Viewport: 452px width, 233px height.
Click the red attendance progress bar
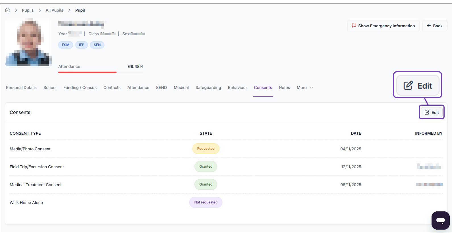[87, 72]
